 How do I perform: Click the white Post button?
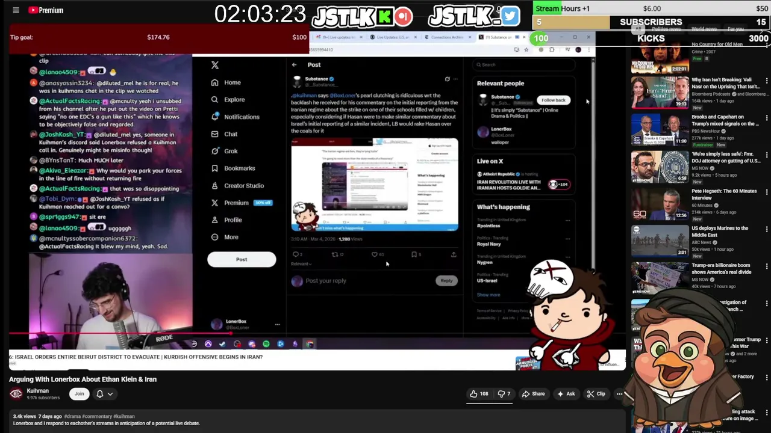click(x=242, y=259)
